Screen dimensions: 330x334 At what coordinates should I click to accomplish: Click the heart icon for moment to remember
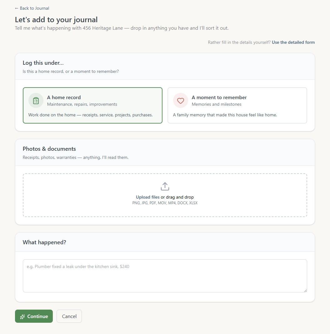point(181,100)
